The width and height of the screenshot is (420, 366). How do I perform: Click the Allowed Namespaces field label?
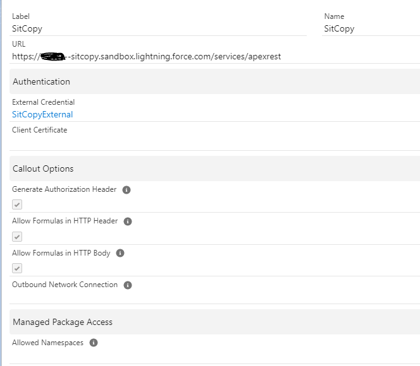(x=47, y=343)
